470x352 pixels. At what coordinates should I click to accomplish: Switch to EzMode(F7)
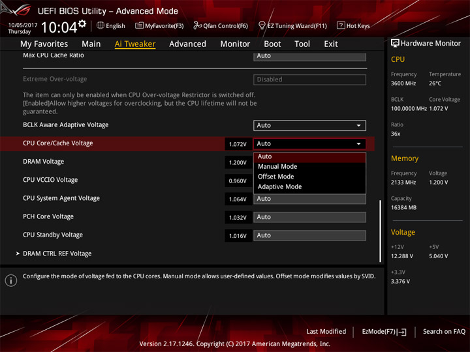point(384,332)
